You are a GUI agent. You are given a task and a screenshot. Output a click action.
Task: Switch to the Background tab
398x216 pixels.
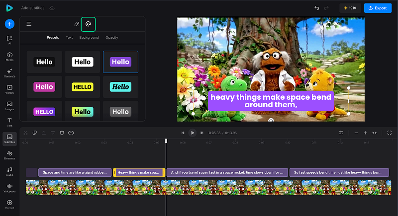[x=89, y=37]
